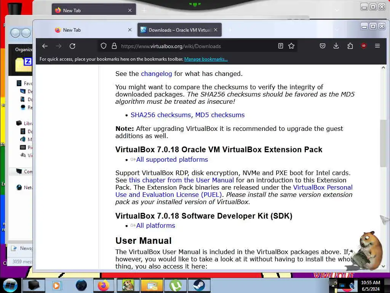This screenshot has width=390, height=293.
Task: Toggle reader view icon in address bar
Action: coord(281,46)
